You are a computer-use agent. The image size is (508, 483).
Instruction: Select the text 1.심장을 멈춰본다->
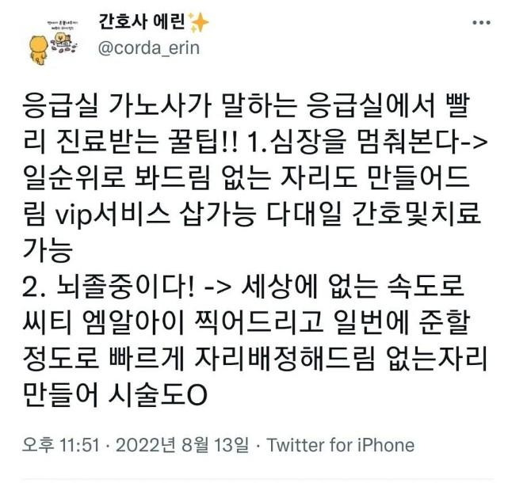(x=367, y=142)
